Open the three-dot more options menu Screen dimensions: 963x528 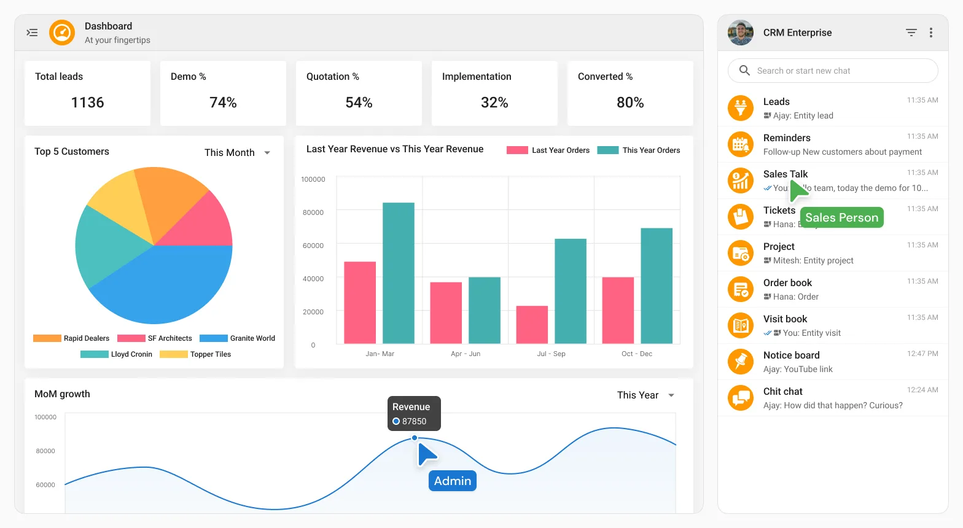pyautogui.click(x=931, y=33)
